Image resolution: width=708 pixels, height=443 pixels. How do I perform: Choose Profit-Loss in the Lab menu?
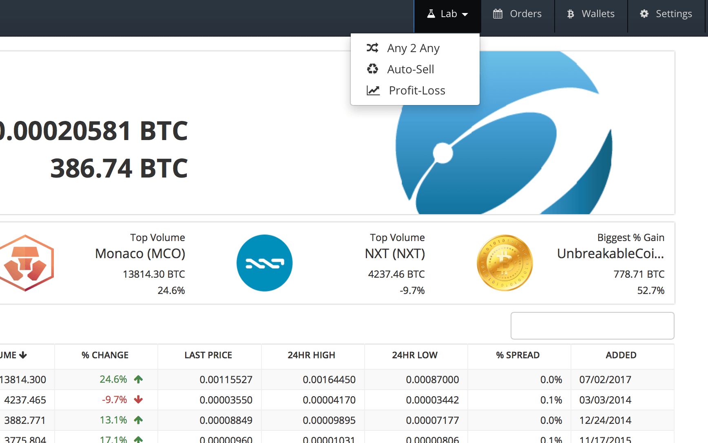[x=417, y=90]
